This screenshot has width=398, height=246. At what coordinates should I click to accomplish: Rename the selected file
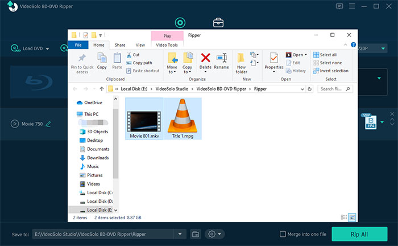pos(221,61)
